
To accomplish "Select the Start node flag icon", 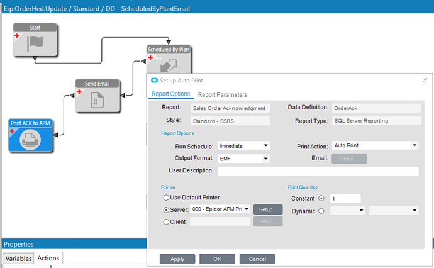I will pyautogui.click(x=35, y=44).
